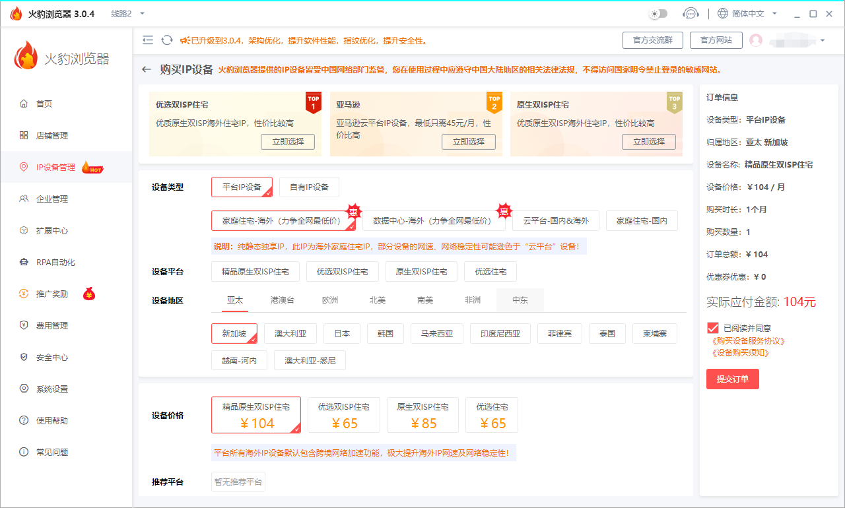Open 店铺管理 via its grid icon

pos(24,135)
